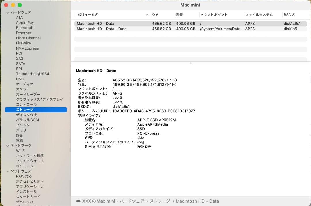Select インストール in the sidebar

(26, 192)
